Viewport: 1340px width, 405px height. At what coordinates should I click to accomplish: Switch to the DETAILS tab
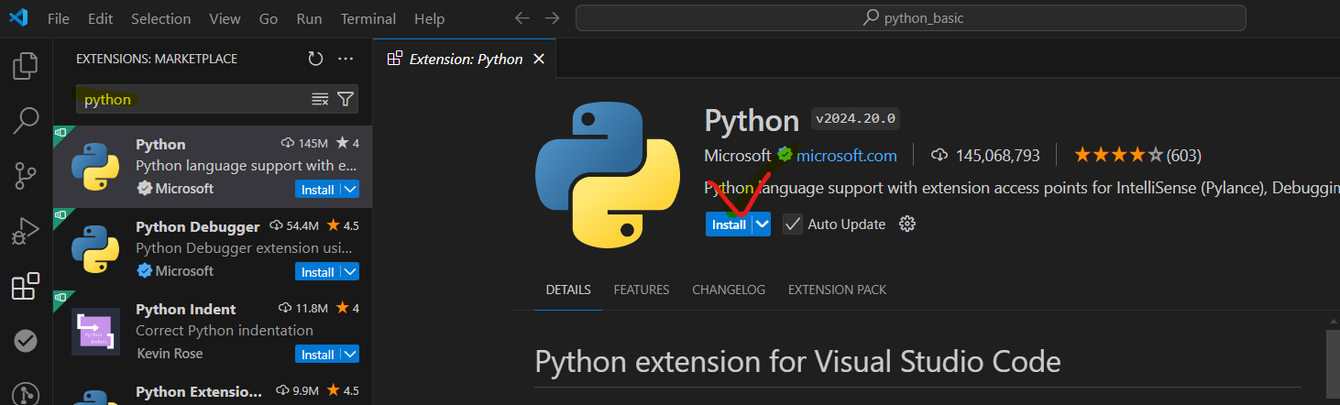pos(568,290)
